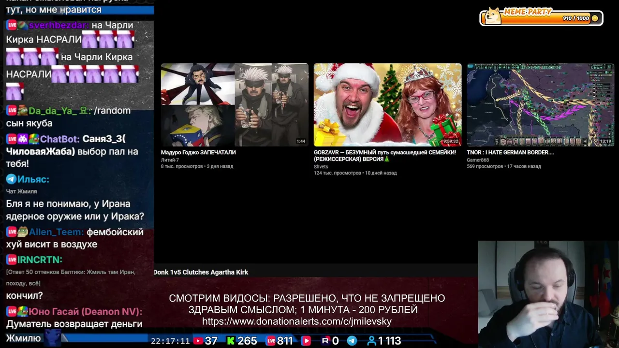Click the reply quote Ответ 50 оттенков Балтики
This screenshot has width=619, height=348.
point(71,277)
